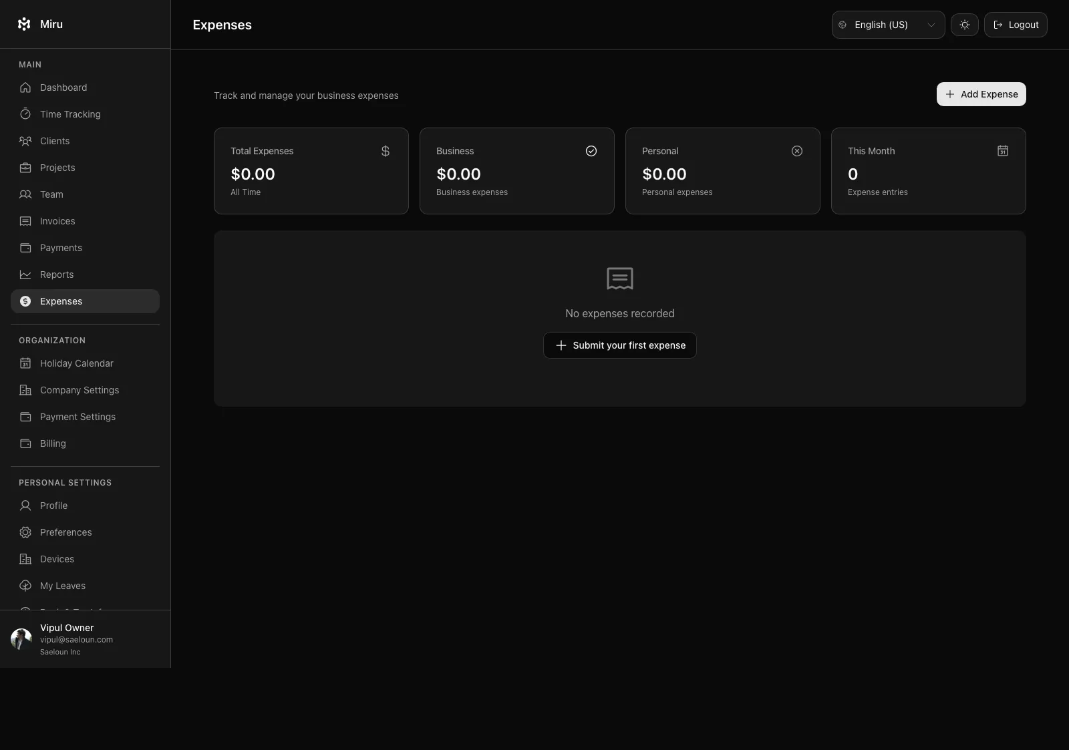Open the Billing page
This screenshot has width=1069, height=750.
[85, 443]
